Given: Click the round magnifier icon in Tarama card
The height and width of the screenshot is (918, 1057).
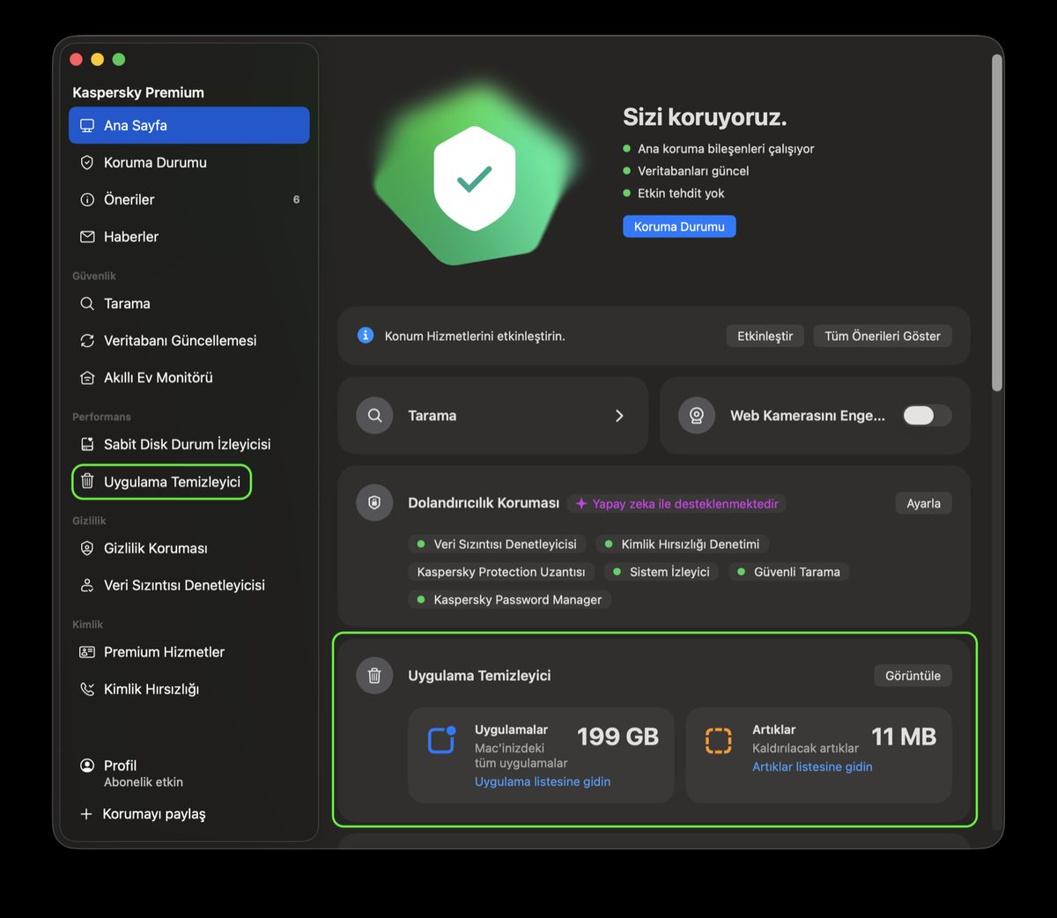Looking at the screenshot, I should coord(374,415).
